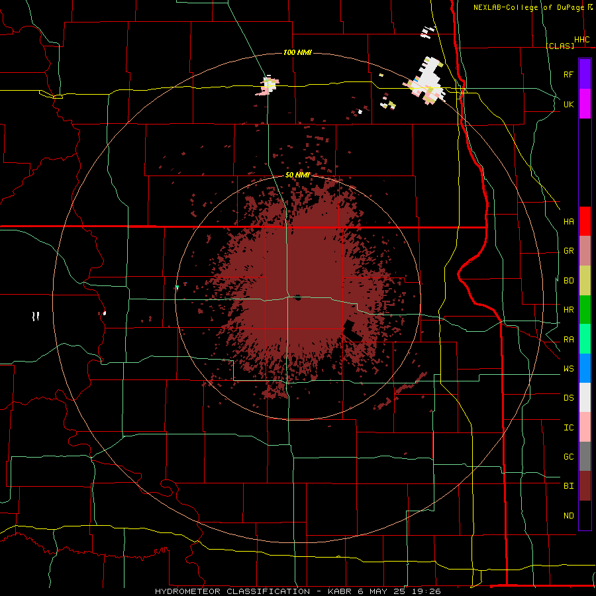Image resolution: width=596 pixels, height=596 pixels.
Task: Click the small green rain pixel west of radar
Action: click(177, 287)
